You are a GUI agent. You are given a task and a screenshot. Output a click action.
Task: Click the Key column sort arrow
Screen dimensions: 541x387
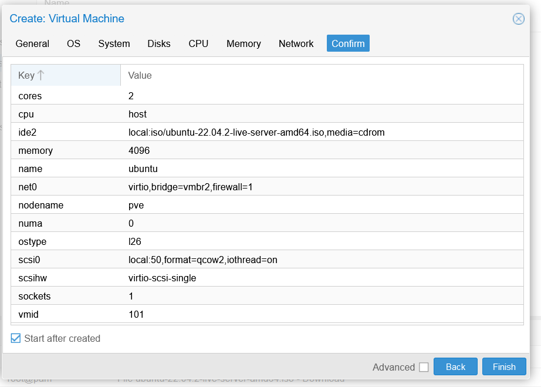40,75
